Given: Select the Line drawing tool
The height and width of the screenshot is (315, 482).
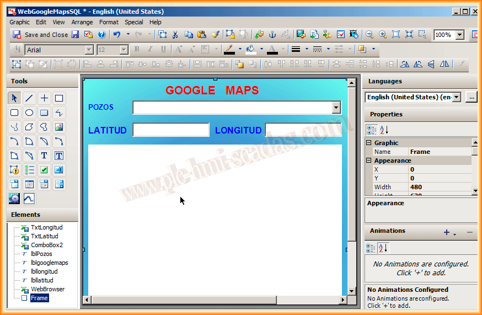Looking at the screenshot, I should click(x=29, y=98).
